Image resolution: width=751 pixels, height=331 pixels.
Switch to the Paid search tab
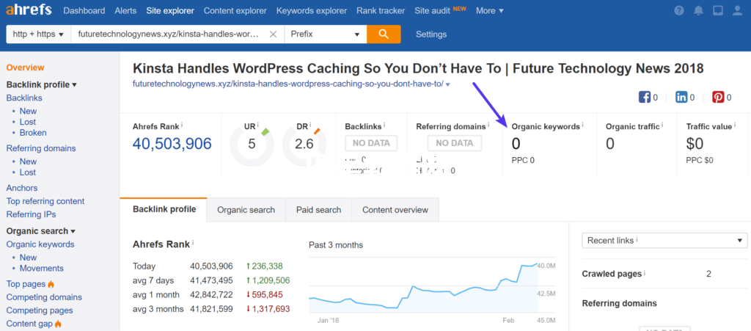pos(318,210)
